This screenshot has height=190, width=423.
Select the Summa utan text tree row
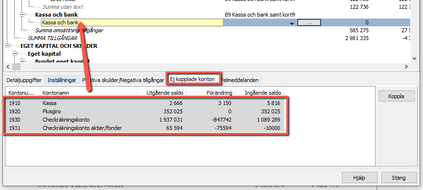click(x=63, y=7)
